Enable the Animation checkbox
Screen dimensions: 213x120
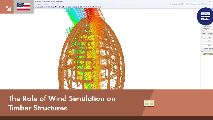203,29
